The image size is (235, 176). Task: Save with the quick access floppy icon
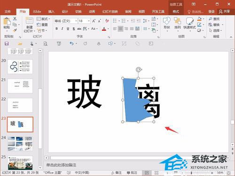pyautogui.click(x=7, y=44)
